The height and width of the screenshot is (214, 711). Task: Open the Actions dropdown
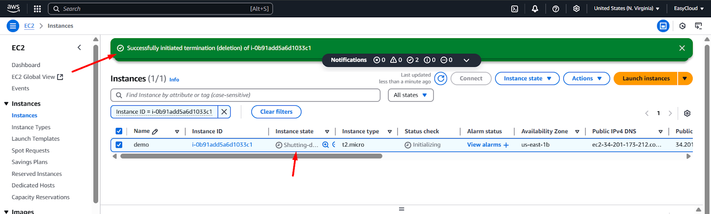pos(587,79)
